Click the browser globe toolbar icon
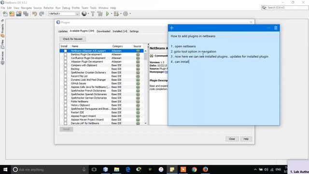Viewport: 309px width, 174px height. [x=84, y=14]
